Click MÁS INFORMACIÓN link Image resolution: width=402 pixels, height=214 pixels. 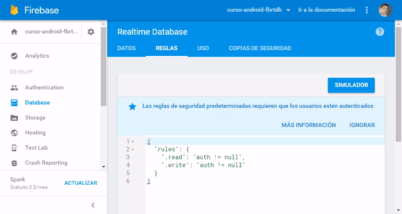click(309, 125)
